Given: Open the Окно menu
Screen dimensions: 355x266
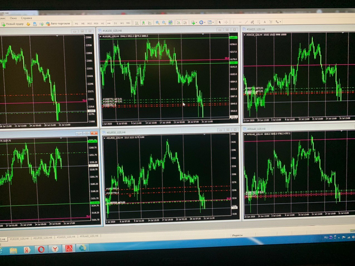Looking at the screenshot, I should click(x=13, y=18).
